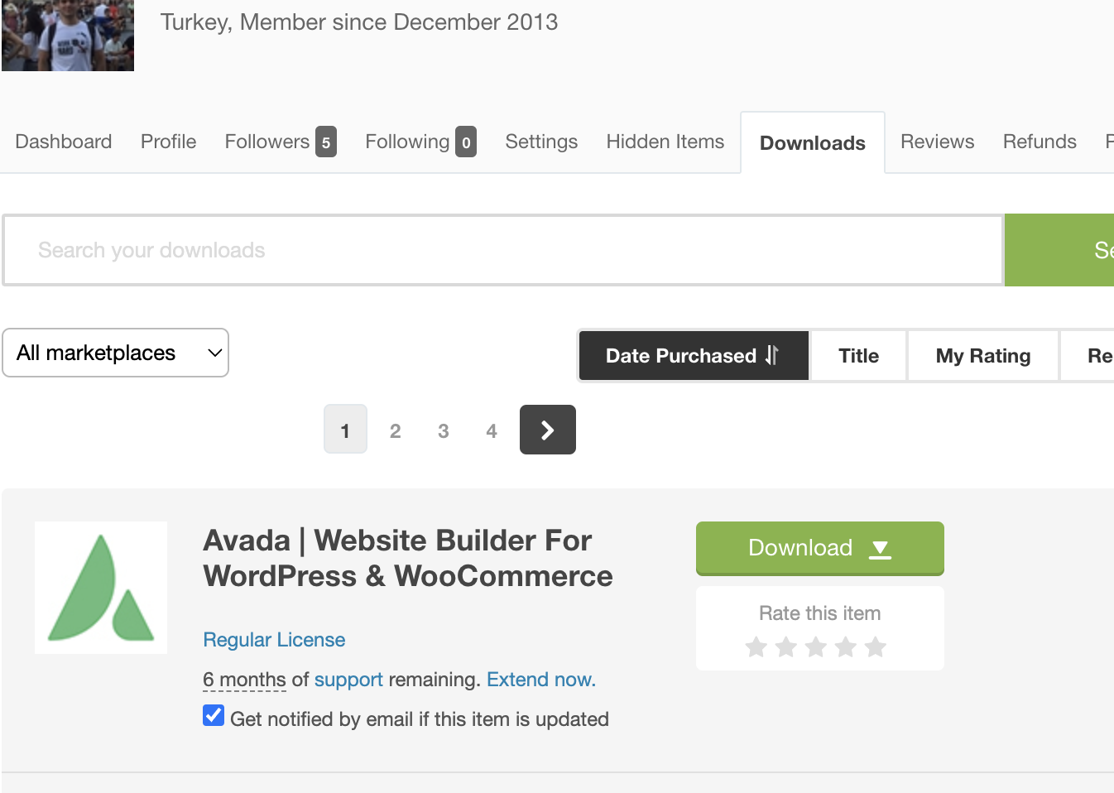This screenshot has height=793, width=1114.
Task: Rate the Avada item four stars
Action: (845, 646)
